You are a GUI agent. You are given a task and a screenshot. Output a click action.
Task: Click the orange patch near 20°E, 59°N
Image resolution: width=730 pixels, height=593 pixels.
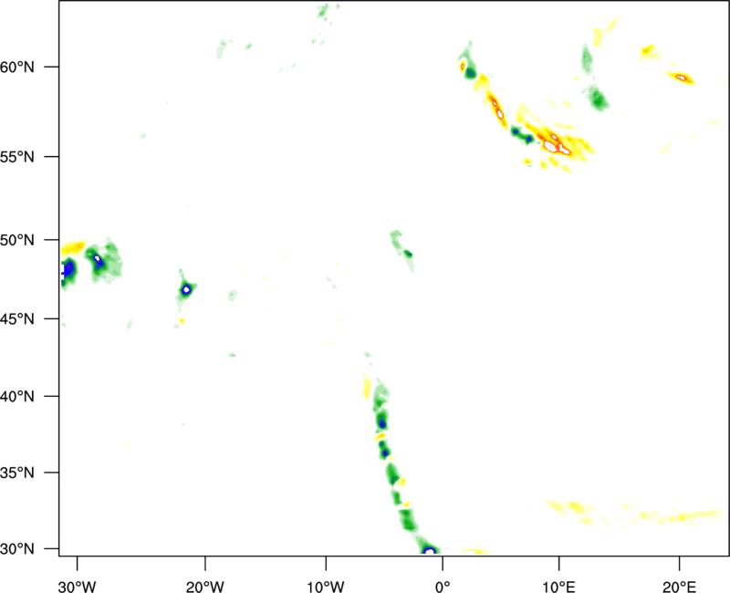tap(682, 78)
